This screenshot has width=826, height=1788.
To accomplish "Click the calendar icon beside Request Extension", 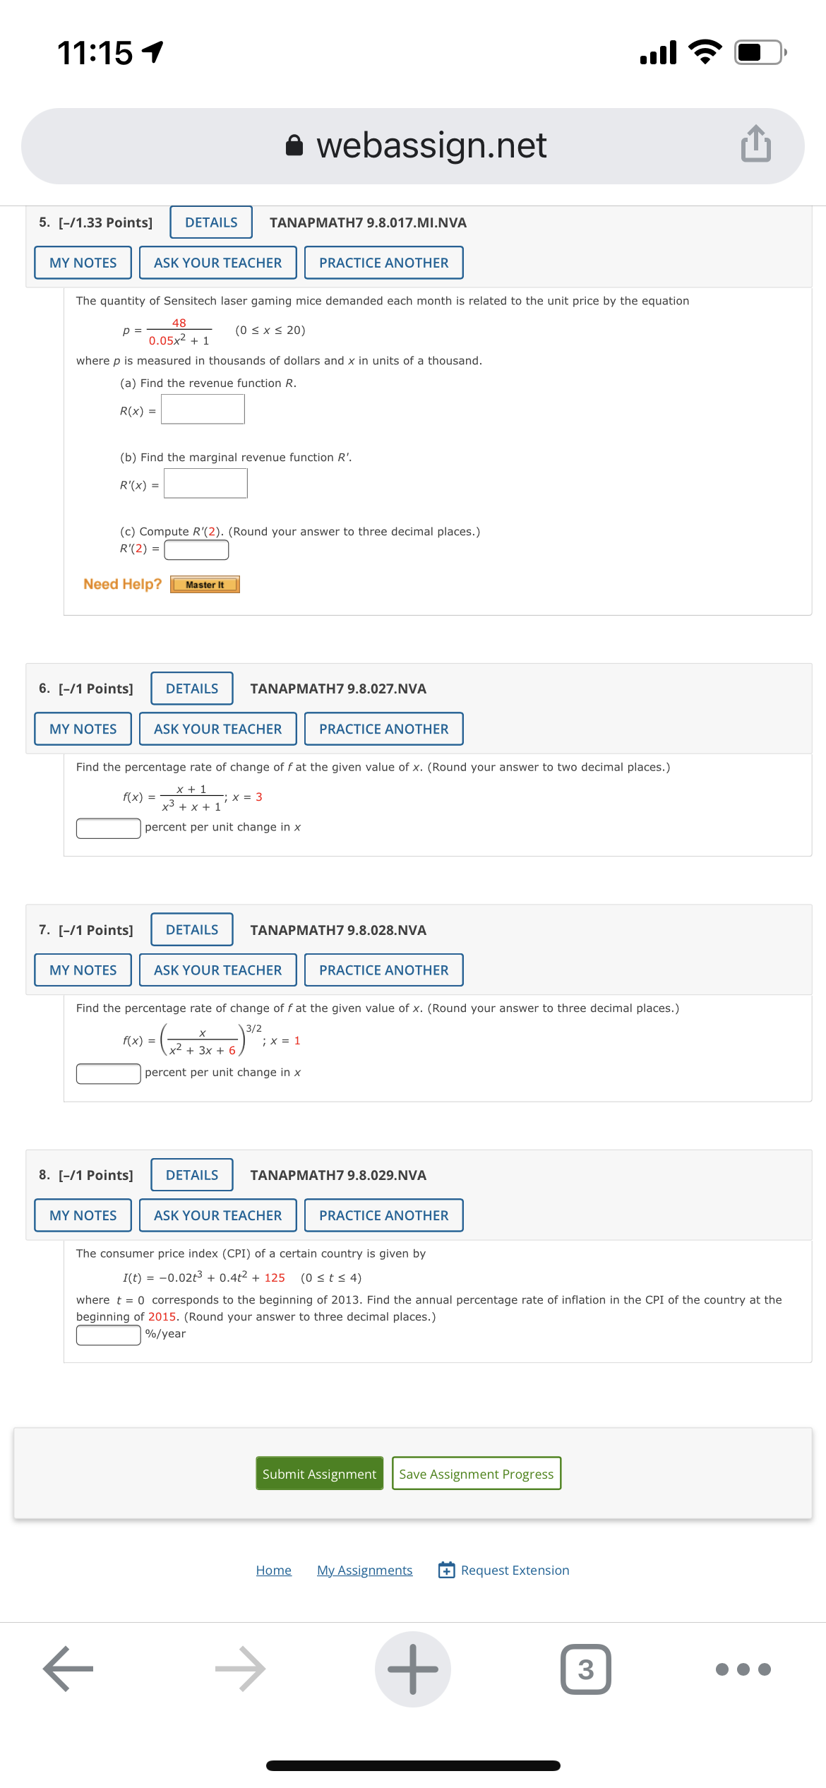I will coord(446,1570).
